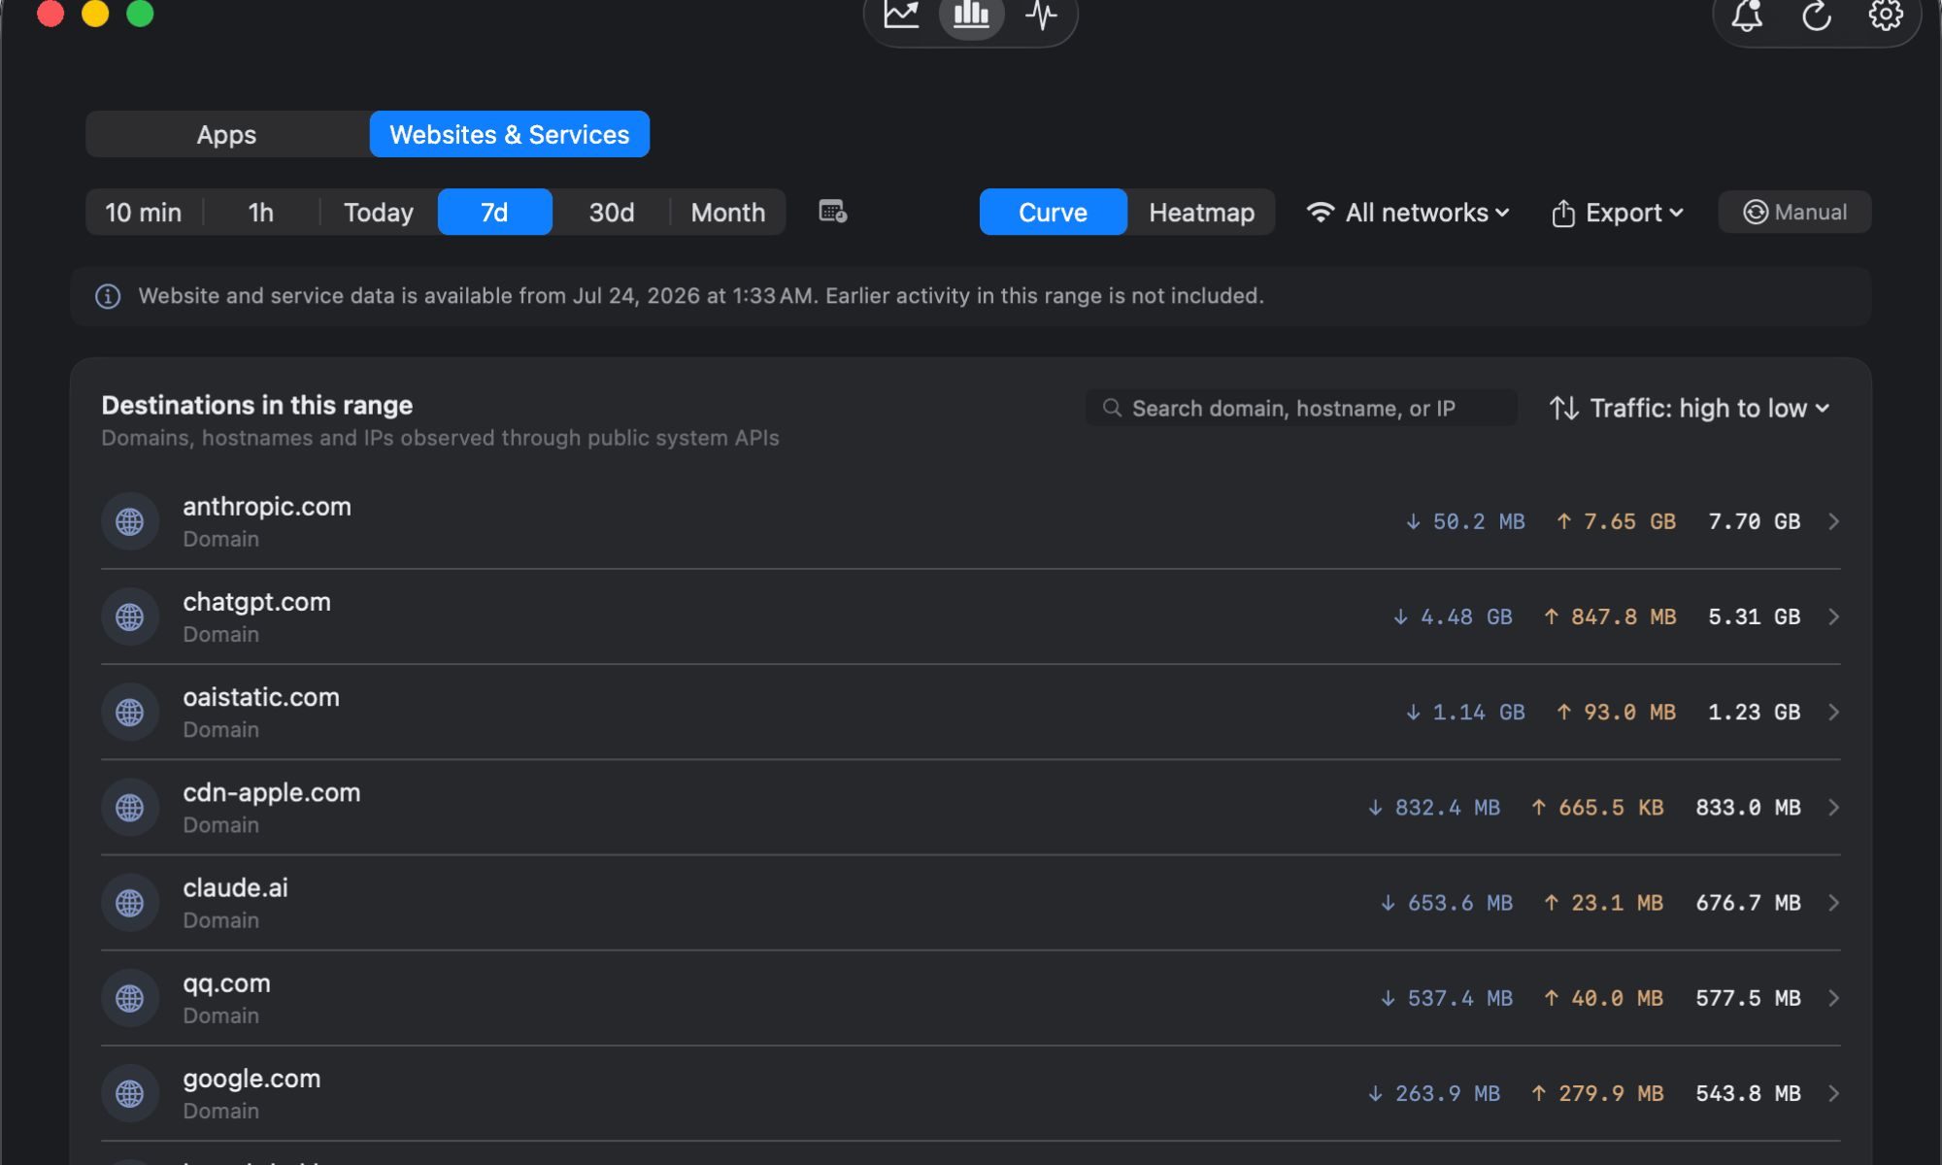The height and width of the screenshot is (1165, 1942).
Task: Set time range to Today
Action: coord(379,212)
